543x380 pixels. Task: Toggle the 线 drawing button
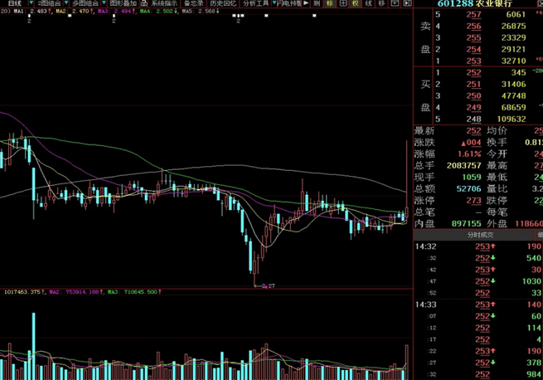pyautogui.click(x=368, y=3)
